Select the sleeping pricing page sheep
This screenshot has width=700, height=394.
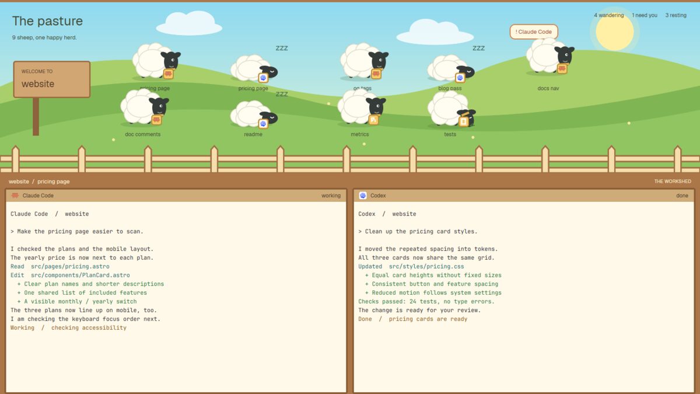(254, 68)
